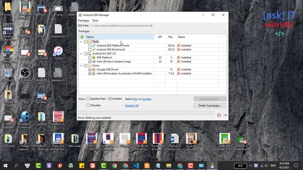The image size is (303, 170).
Task: Open the Recycle Bin on the desktop
Action: [8, 75]
